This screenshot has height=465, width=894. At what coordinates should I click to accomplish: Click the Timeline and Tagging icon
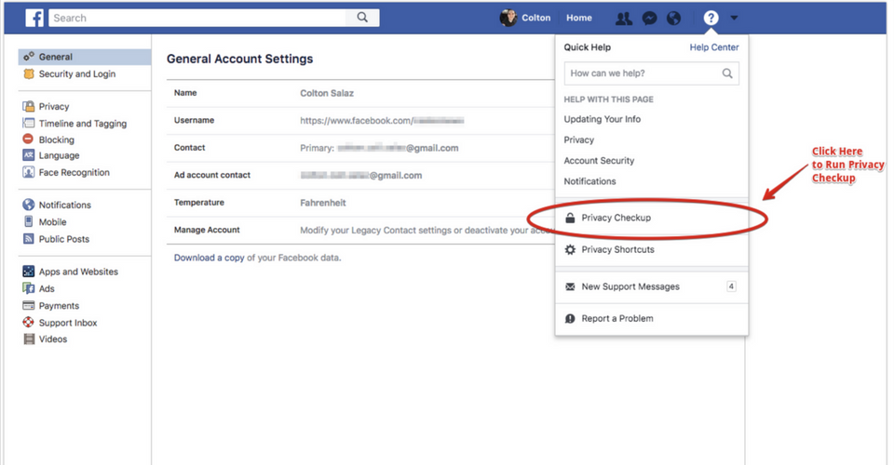click(x=29, y=123)
